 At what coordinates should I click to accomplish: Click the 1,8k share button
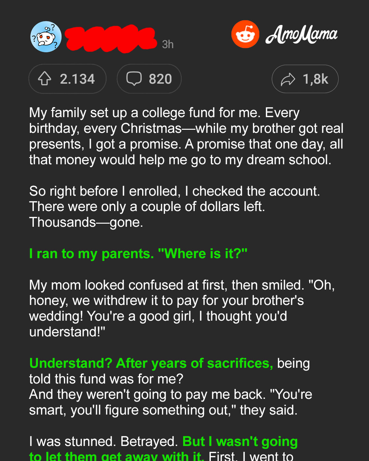click(305, 79)
